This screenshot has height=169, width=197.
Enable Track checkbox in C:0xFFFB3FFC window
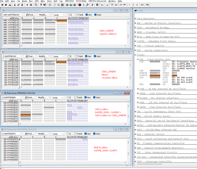click(x=75, y=134)
